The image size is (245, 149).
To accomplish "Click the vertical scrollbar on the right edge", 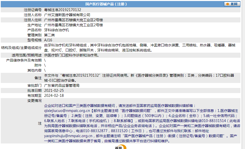I will [x=243, y=74].
